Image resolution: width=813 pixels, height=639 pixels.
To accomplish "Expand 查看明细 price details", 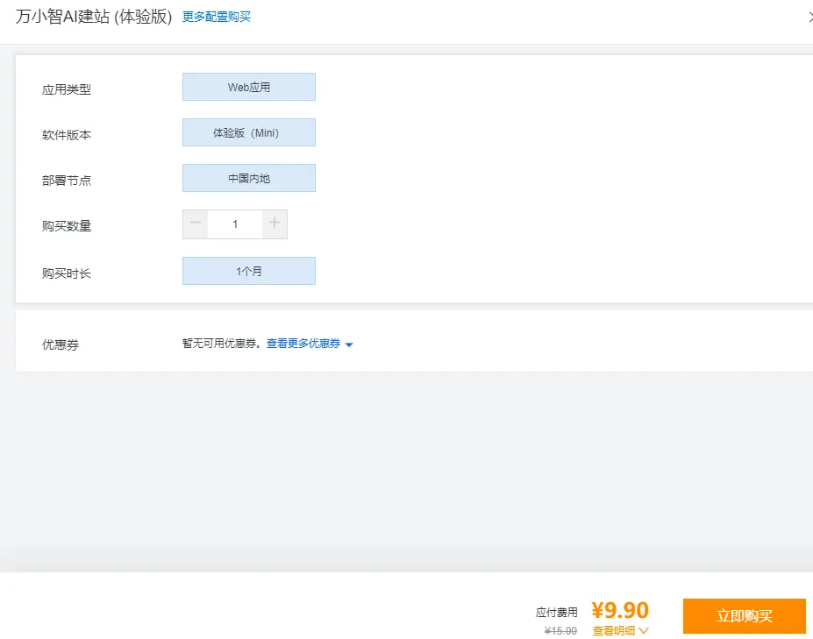I will point(620,631).
